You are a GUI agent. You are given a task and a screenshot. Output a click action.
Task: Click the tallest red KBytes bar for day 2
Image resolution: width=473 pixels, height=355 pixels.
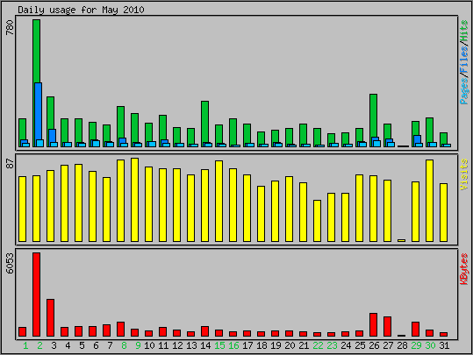coord(37,295)
